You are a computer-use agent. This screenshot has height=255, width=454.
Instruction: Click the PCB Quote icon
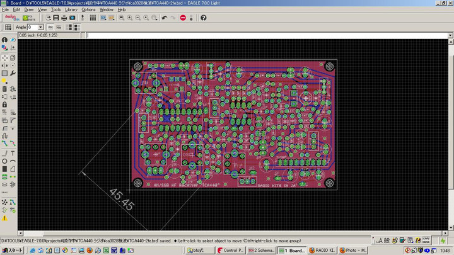pos(28,18)
